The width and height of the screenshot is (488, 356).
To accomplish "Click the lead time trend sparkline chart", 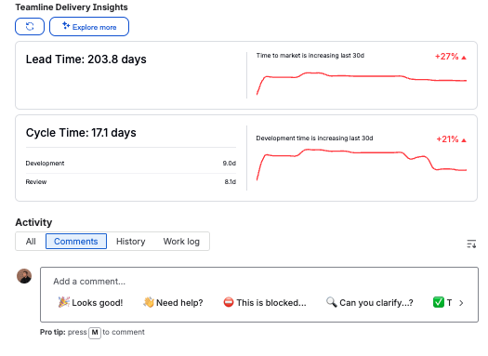I will point(362,83).
